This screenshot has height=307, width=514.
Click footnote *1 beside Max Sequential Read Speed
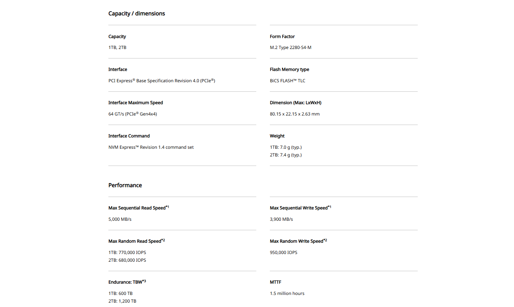[x=167, y=207]
